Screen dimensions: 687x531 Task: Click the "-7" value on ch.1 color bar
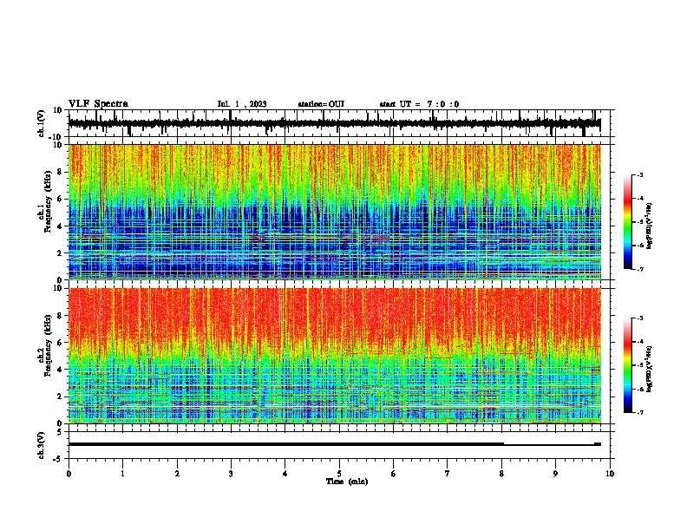[640, 269]
